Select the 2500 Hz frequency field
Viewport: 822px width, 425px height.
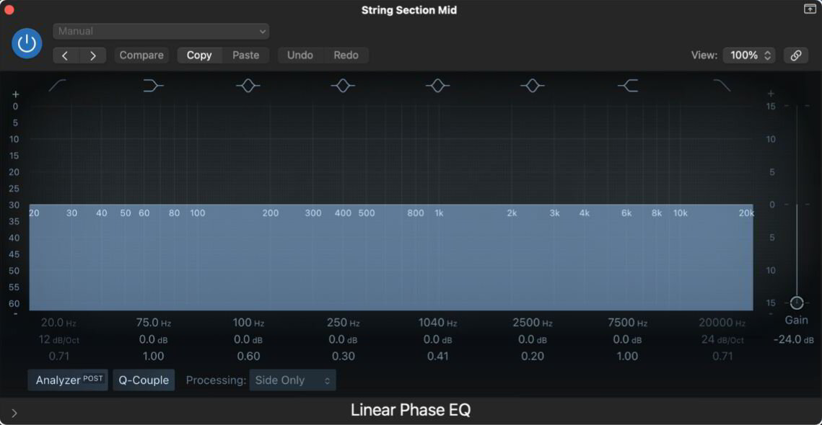tap(533, 323)
